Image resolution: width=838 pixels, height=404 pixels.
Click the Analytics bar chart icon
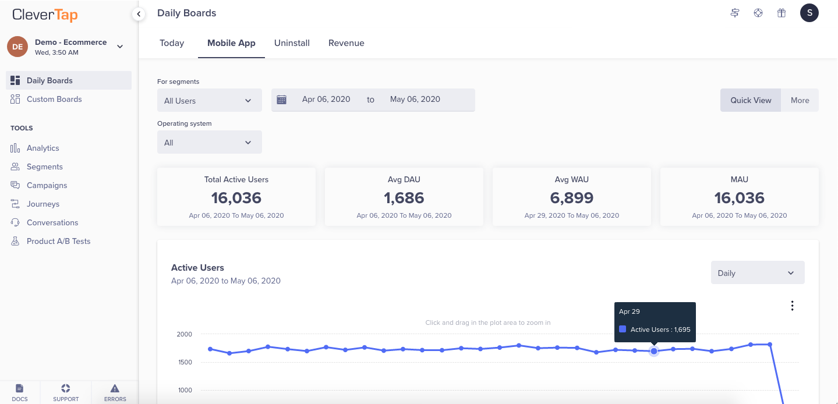(x=15, y=148)
